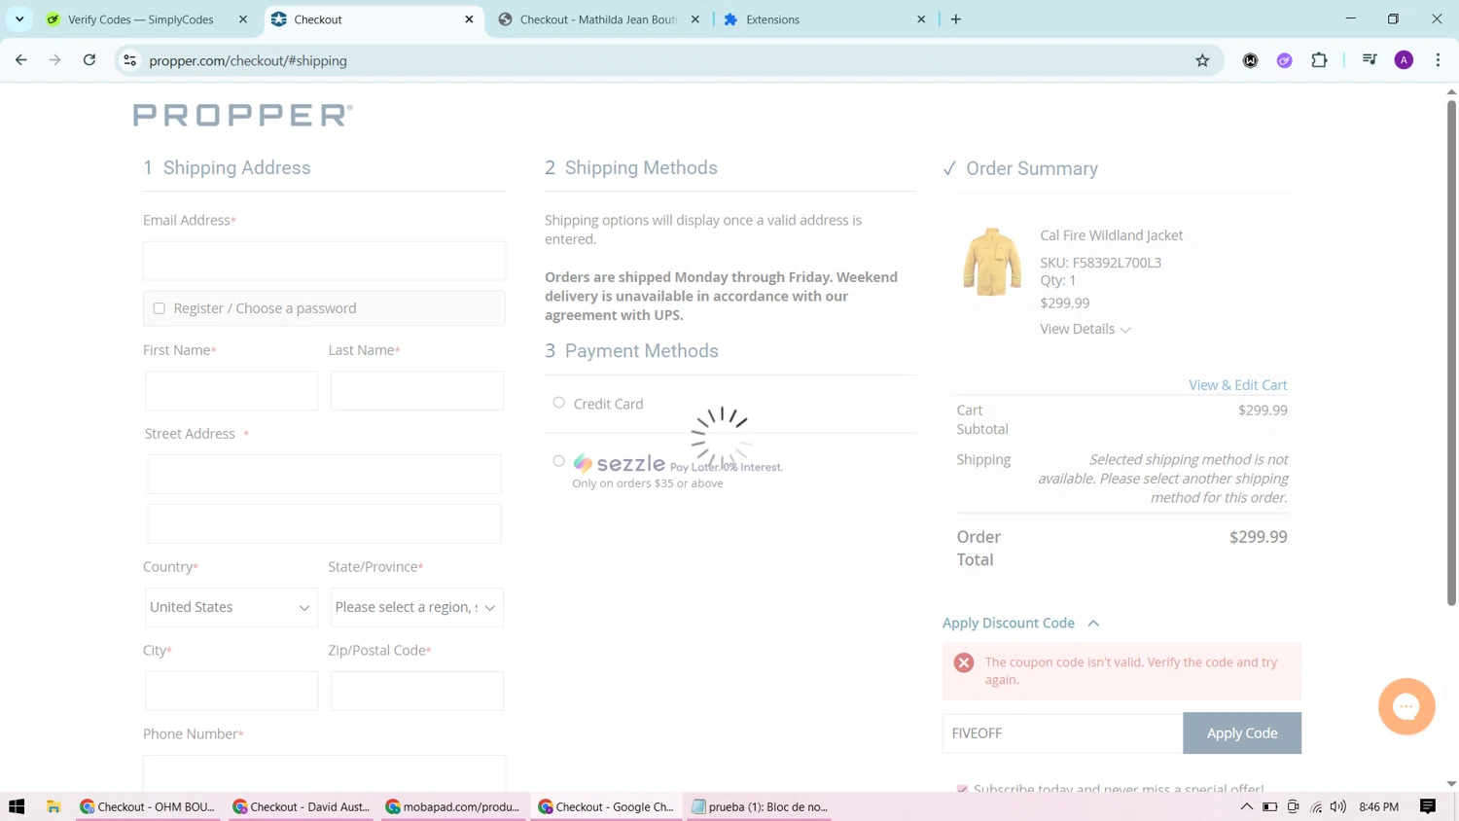
Task: Click the red coupon error icon
Action: point(964,662)
